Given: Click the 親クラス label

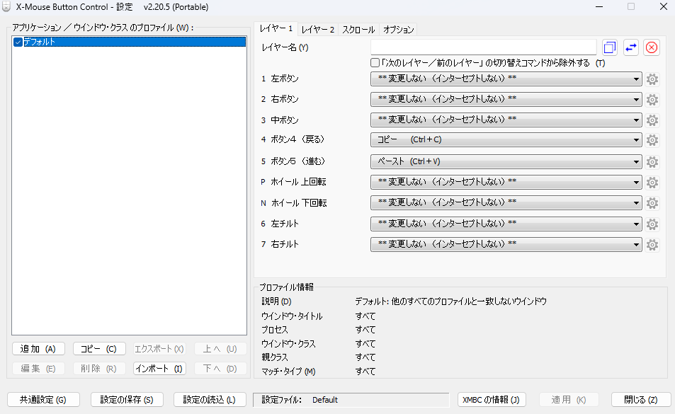Looking at the screenshot, I should coord(275,357).
